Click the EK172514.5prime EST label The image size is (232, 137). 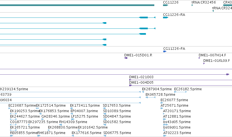tap(51, 106)
